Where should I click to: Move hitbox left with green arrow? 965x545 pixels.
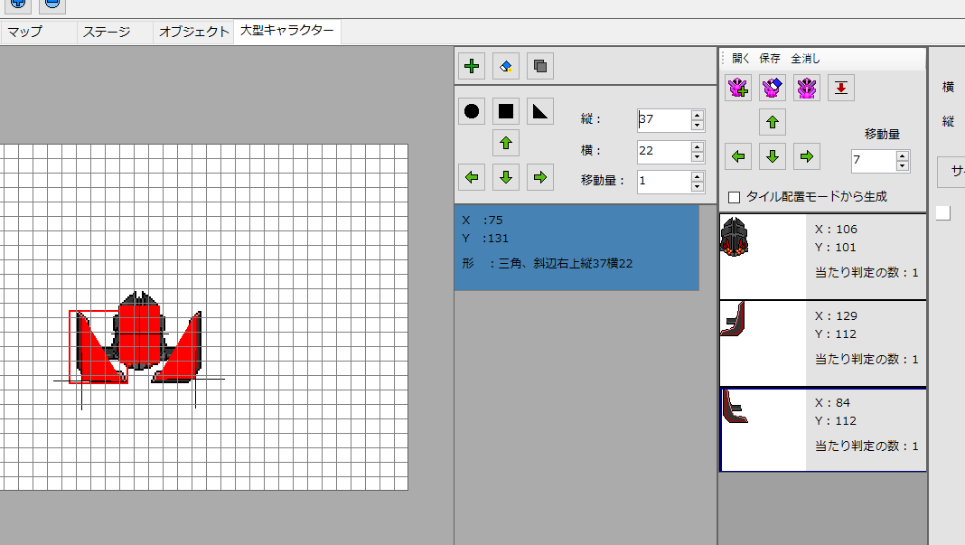(472, 177)
